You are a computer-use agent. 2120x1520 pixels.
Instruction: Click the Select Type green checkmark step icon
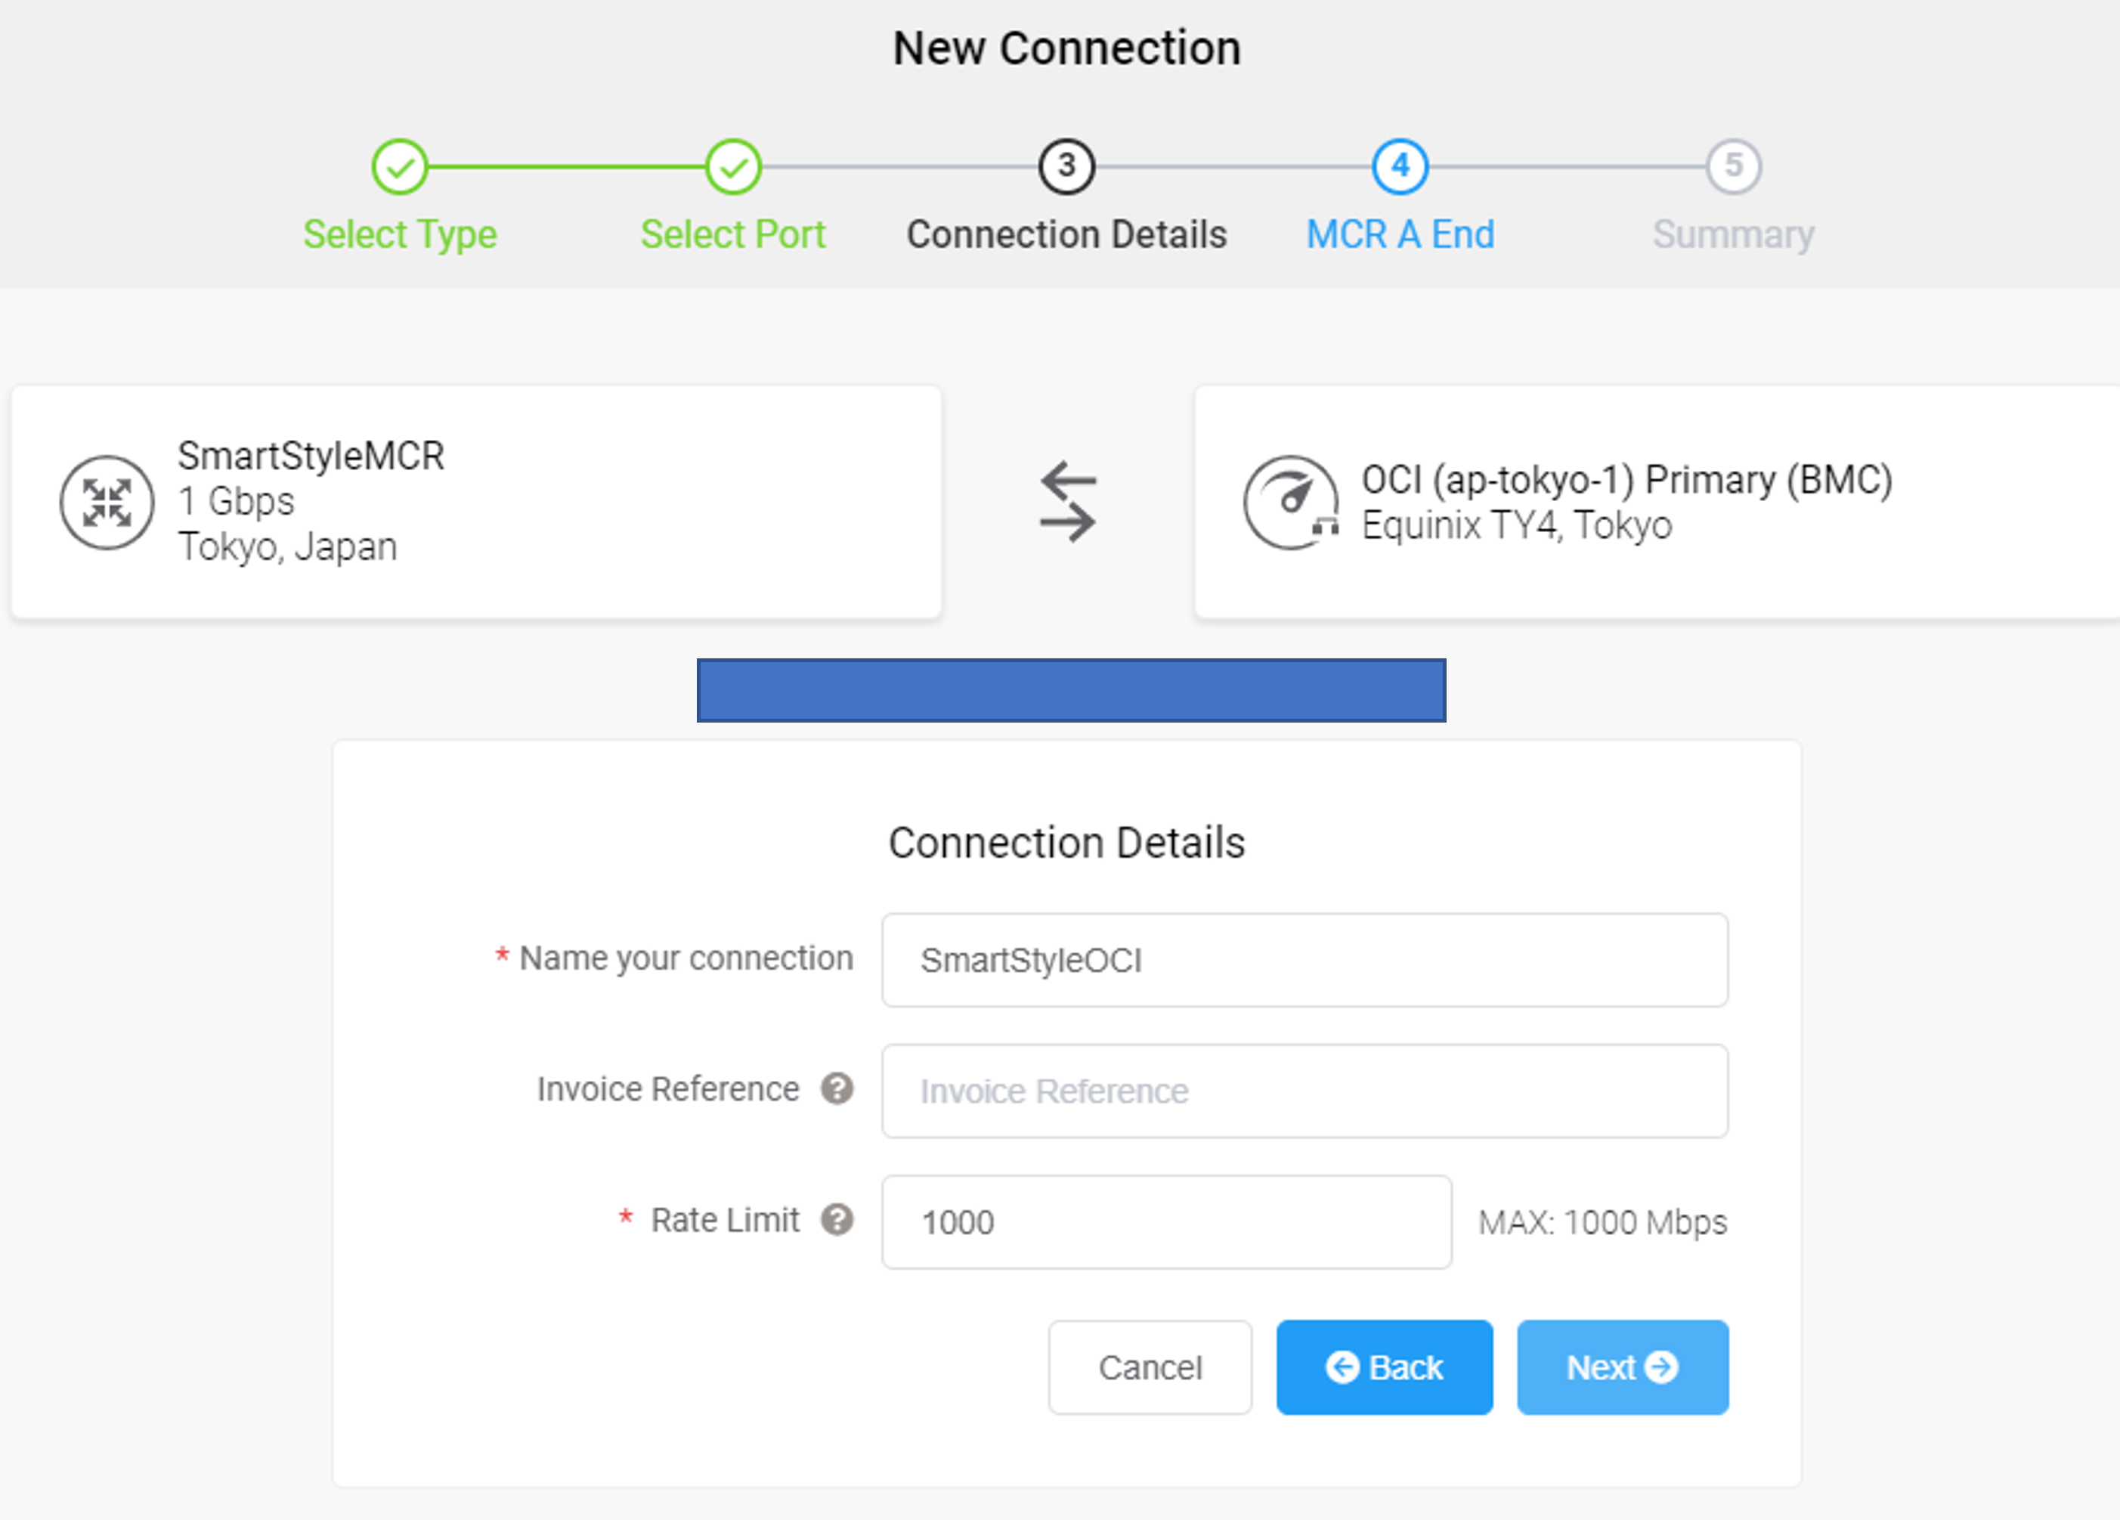tap(399, 167)
